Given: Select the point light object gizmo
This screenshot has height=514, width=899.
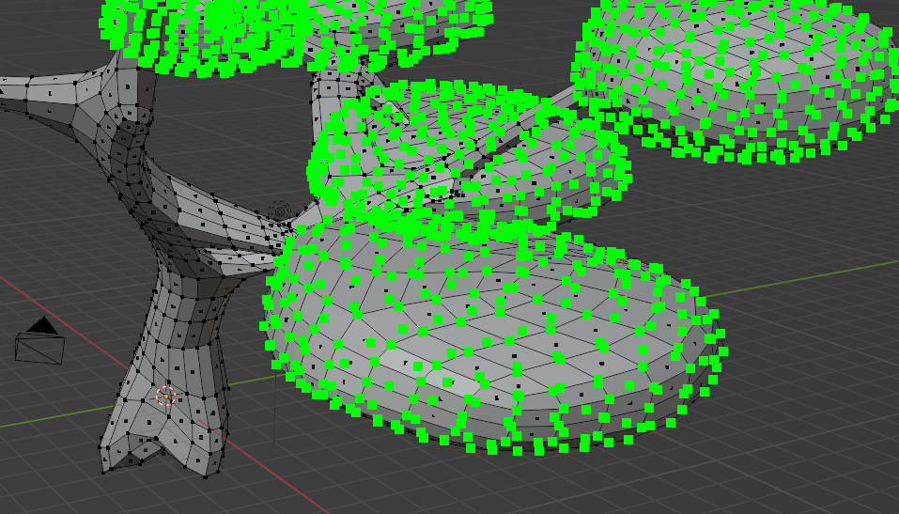Looking at the screenshot, I should point(279,211).
